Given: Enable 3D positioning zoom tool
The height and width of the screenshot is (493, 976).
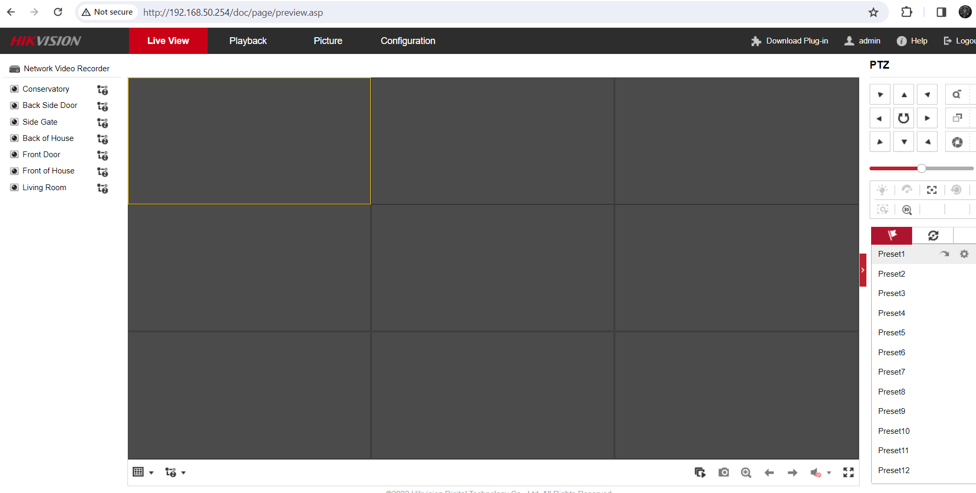Looking at the screenshot, I should [907, 210].
